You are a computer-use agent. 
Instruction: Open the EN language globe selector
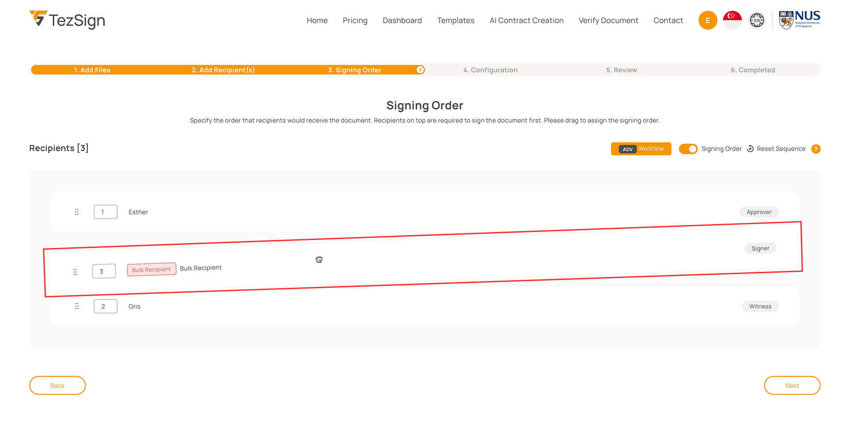point(757,20)
